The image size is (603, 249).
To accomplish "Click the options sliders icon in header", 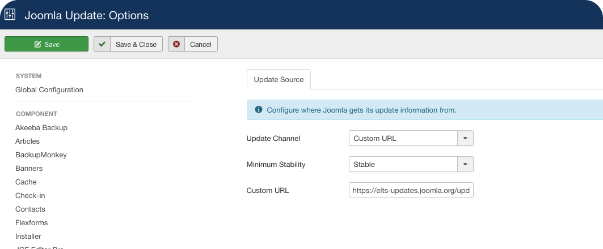I will coord(10,15).
